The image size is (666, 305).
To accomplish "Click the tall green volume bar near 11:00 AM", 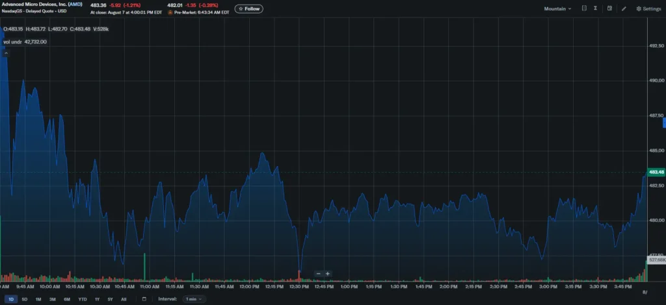I will (144, 267).
